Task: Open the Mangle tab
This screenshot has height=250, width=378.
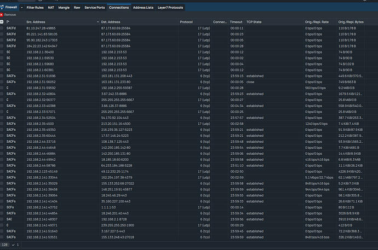Action: pyautogui.click(x=64, y=8)
